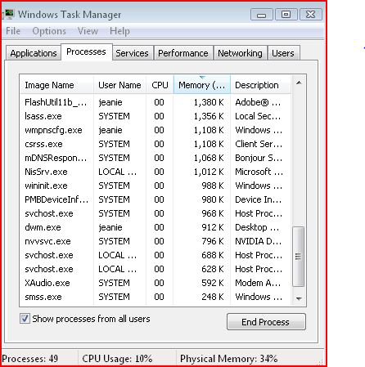Image resolution: width=365 pixels, height=367 pixels.
Task: Select the XAudio.exe process
Action: [155, 283]
